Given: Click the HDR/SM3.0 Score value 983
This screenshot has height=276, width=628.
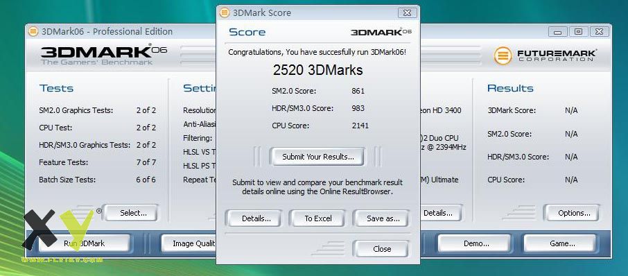Looking at the screenshot, I should [x=358, y=108].
